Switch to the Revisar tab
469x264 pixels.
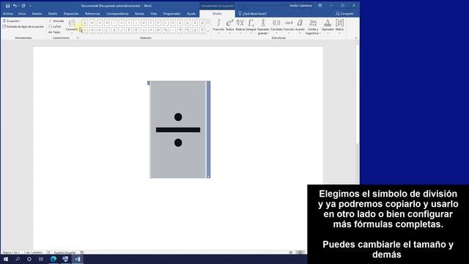(x=139, y=14)
